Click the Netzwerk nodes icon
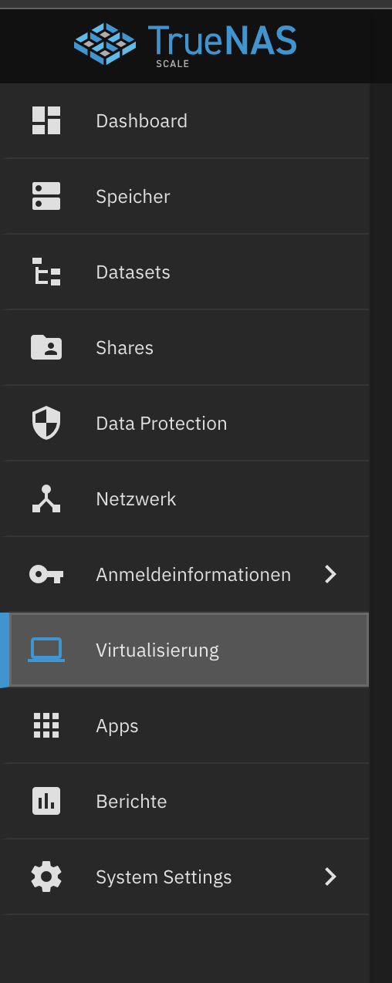 46,499
